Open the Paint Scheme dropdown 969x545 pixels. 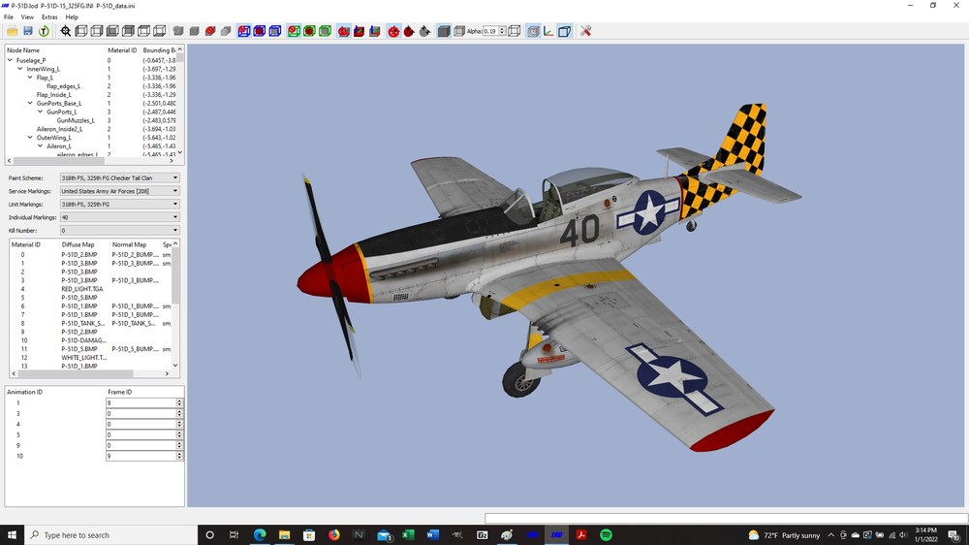119,177
